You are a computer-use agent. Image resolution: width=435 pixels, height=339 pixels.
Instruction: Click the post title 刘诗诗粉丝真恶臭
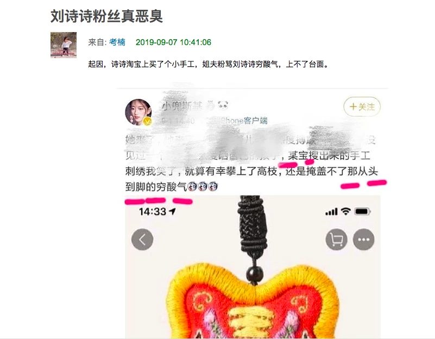pos(106,16)
